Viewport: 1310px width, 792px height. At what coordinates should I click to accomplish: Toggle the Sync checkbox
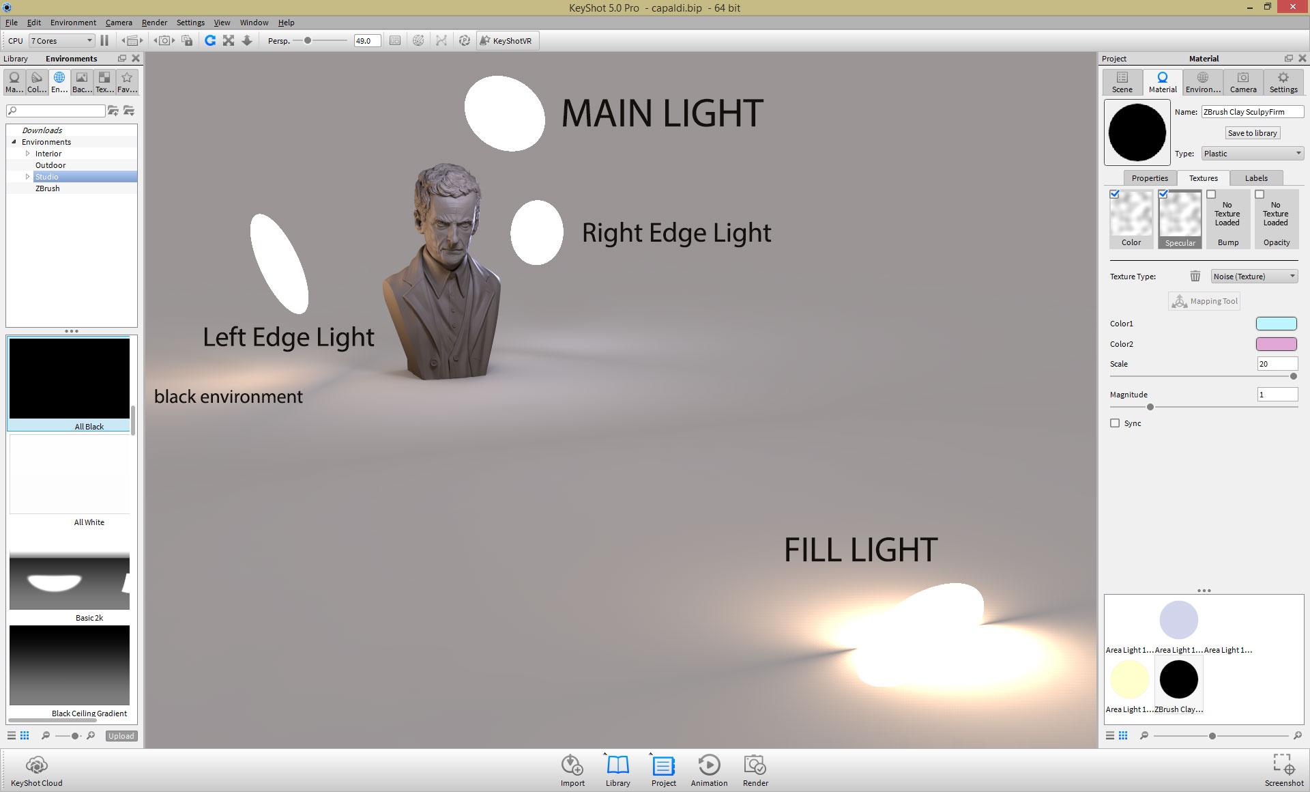point(1115,423)
